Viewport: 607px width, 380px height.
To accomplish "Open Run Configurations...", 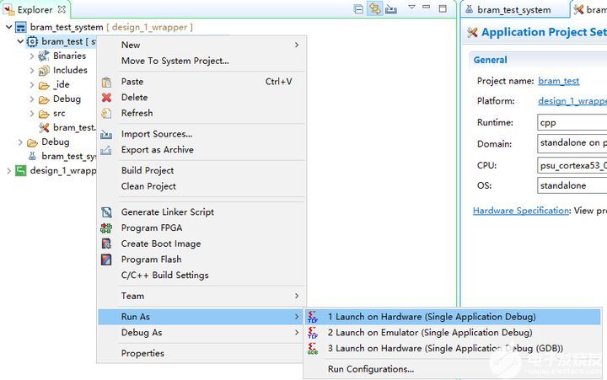I will [453, 370].
